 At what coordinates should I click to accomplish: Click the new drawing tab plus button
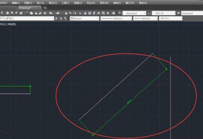[45, 8]
